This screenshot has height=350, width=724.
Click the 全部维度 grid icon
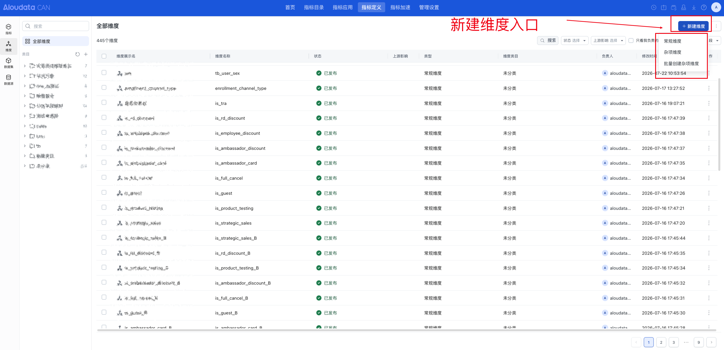pos(28,41)
